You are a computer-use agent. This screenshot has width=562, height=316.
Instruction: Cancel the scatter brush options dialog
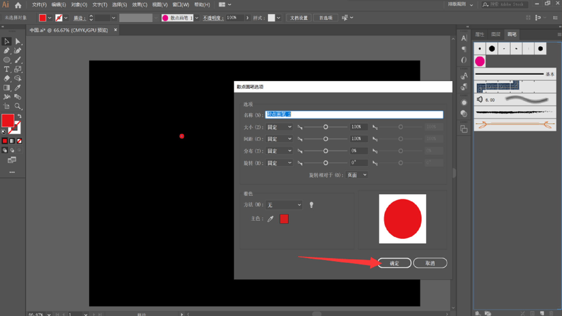click(x=430, y=263)
